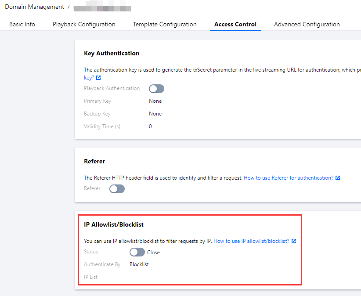The width and height of the screenshot is (361, 296).
Task: Go to the Template Configuration tab
Action: point(165,25)
